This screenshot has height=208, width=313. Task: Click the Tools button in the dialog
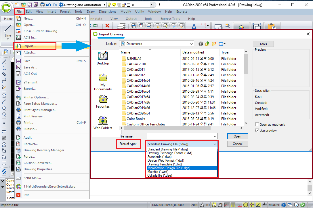263,44
